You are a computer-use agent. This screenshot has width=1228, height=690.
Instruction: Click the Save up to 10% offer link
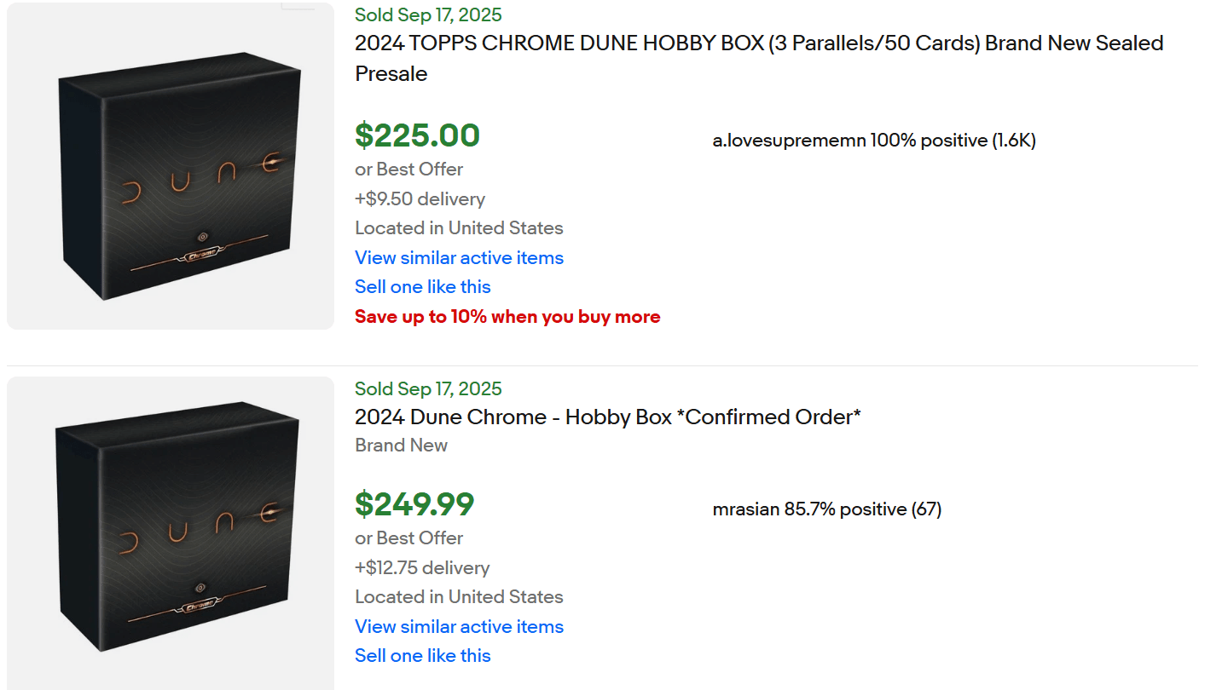507,316
